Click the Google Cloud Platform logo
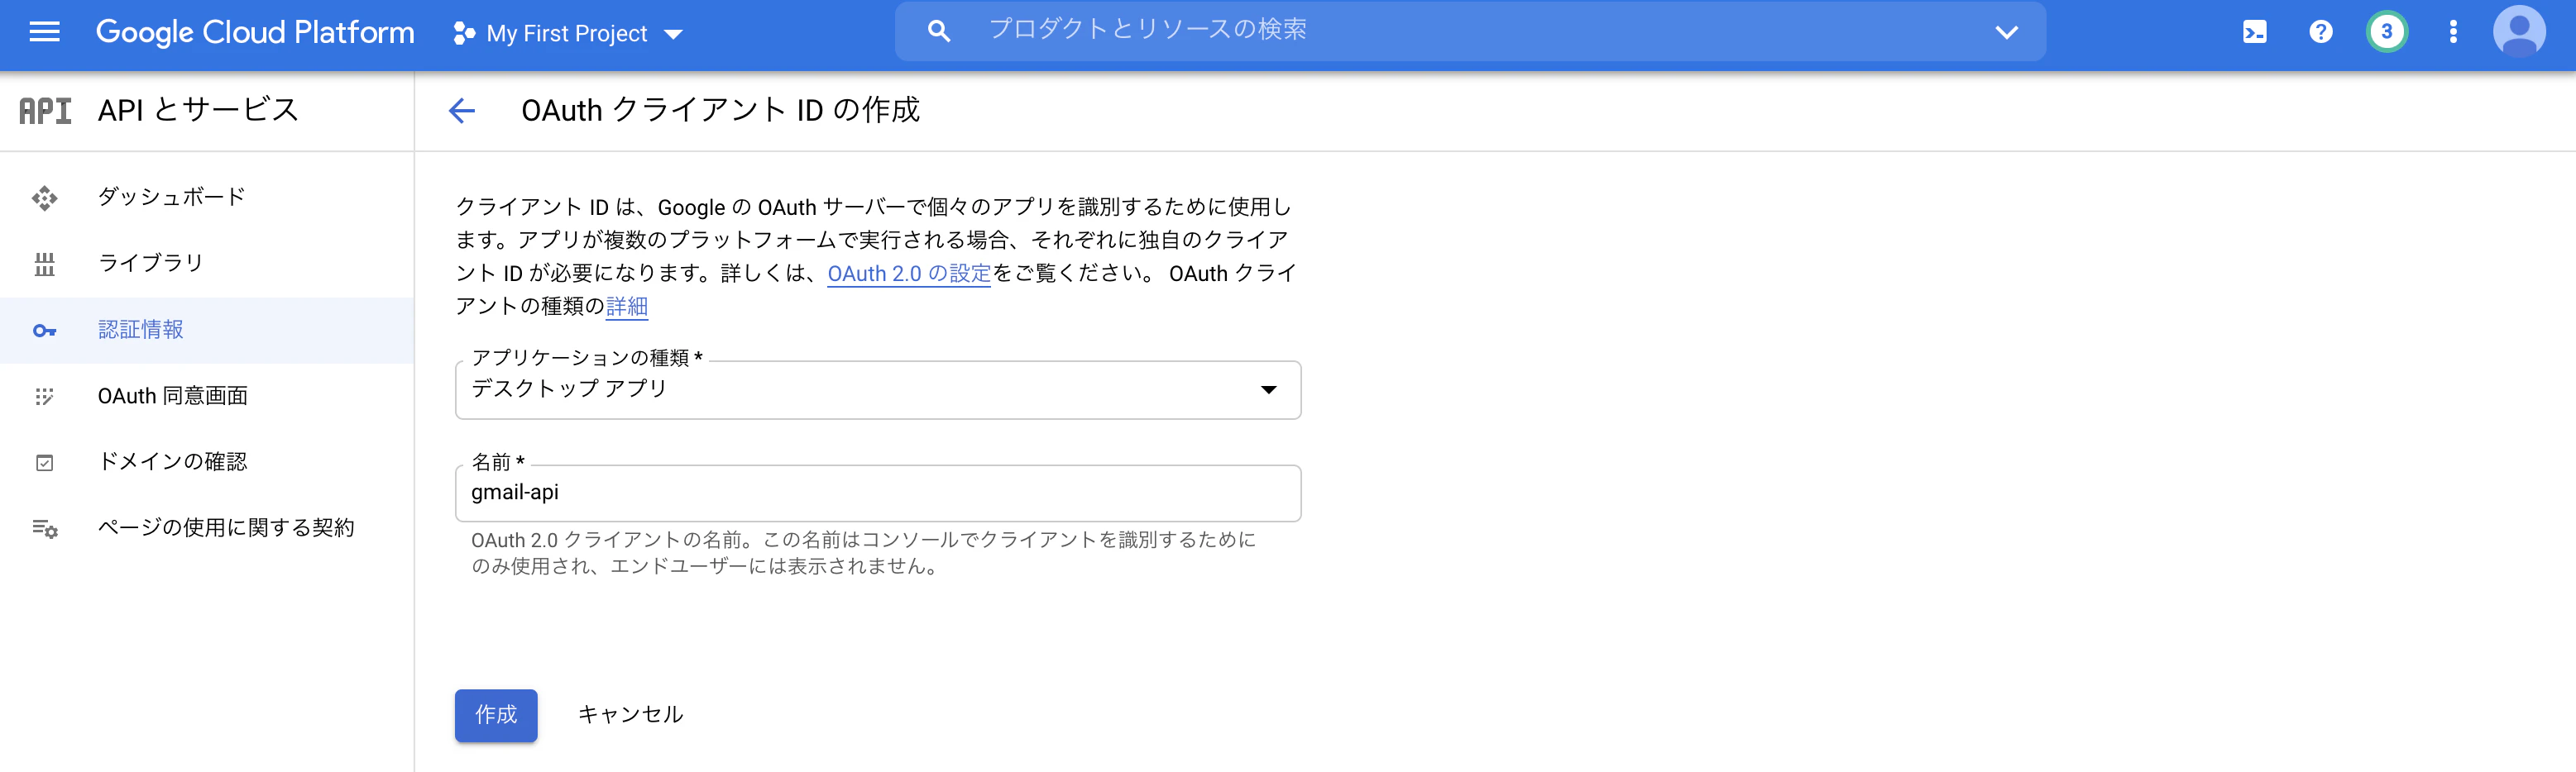The width and height of the screenshot is (2576, 772). coord(255,33)
